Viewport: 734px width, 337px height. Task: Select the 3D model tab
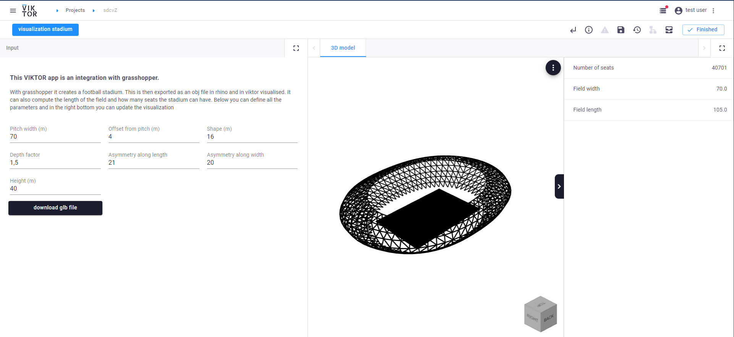tap(343, 48)
